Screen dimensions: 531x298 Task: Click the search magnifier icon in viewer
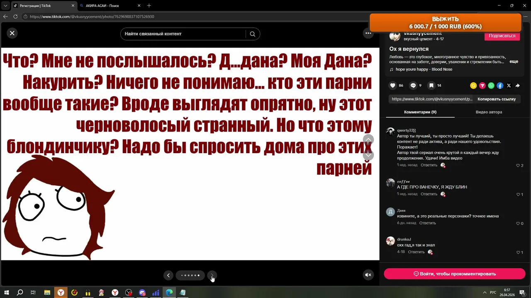click(252, 34)
